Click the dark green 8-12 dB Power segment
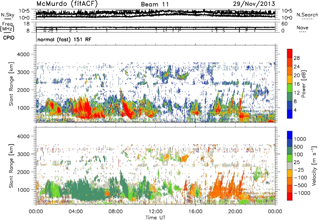 click(x=290, y=97)
